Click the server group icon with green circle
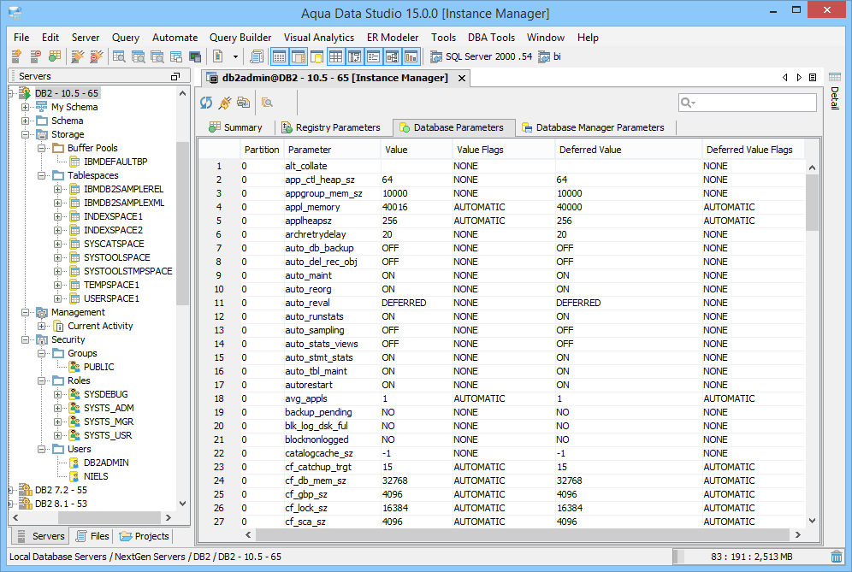 (55, 56)
